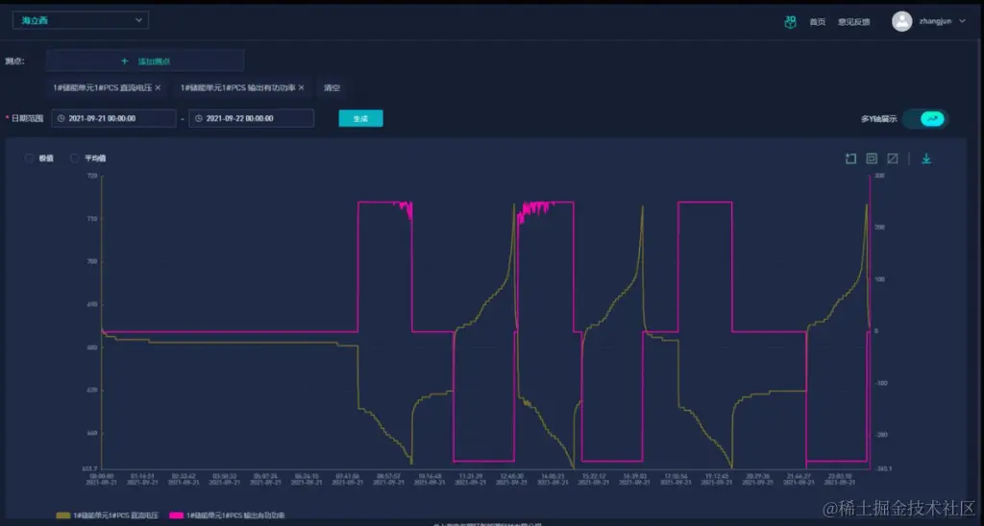Select the 平均值 radio option
The height and width of the screenshot is (526, 984).
pyautogui.click(x=75, y=158)
